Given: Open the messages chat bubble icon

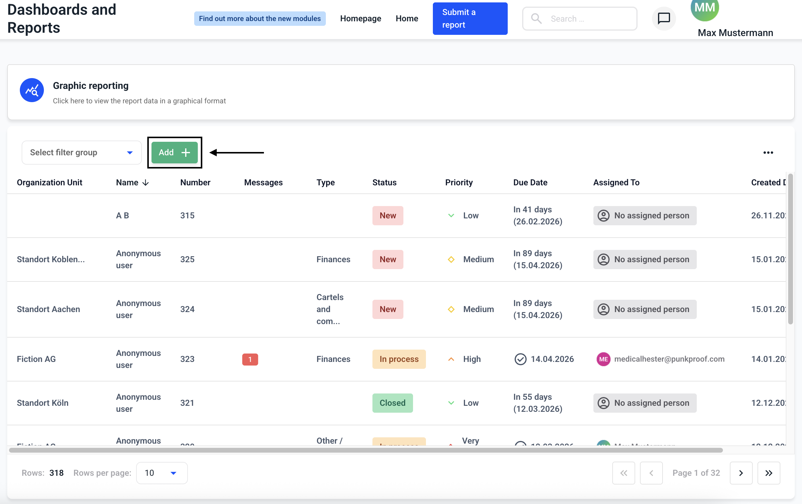Looking at the screenshot, I should pos(663,18).
